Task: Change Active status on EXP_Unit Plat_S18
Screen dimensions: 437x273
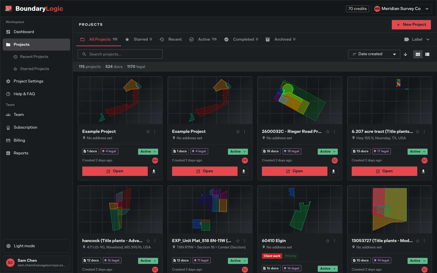Action: 238,261
